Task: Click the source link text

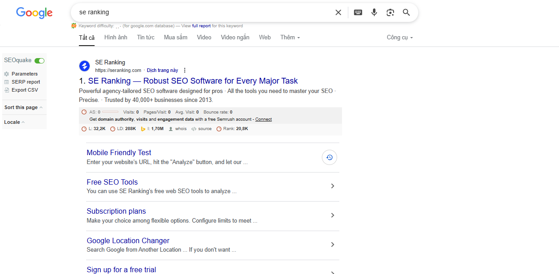Action: (205, 129)
